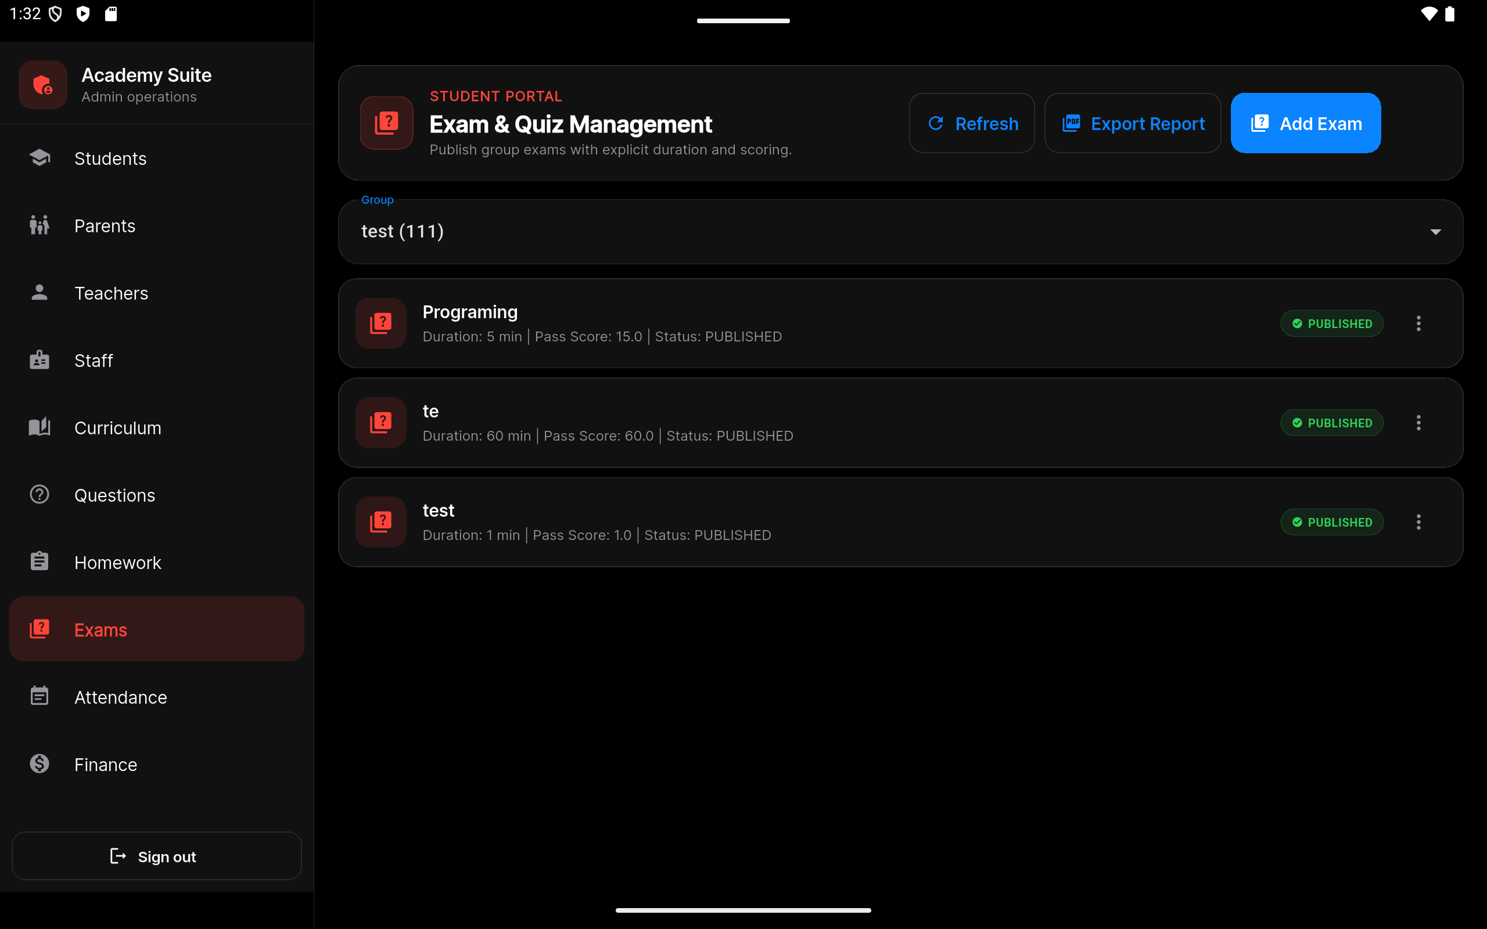Click the Export Report button
This screenshot has height=929, width=1487.
1133,123
